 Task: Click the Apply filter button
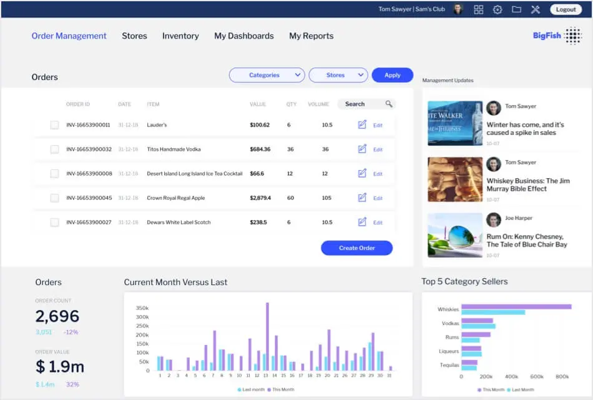point(392,75)
